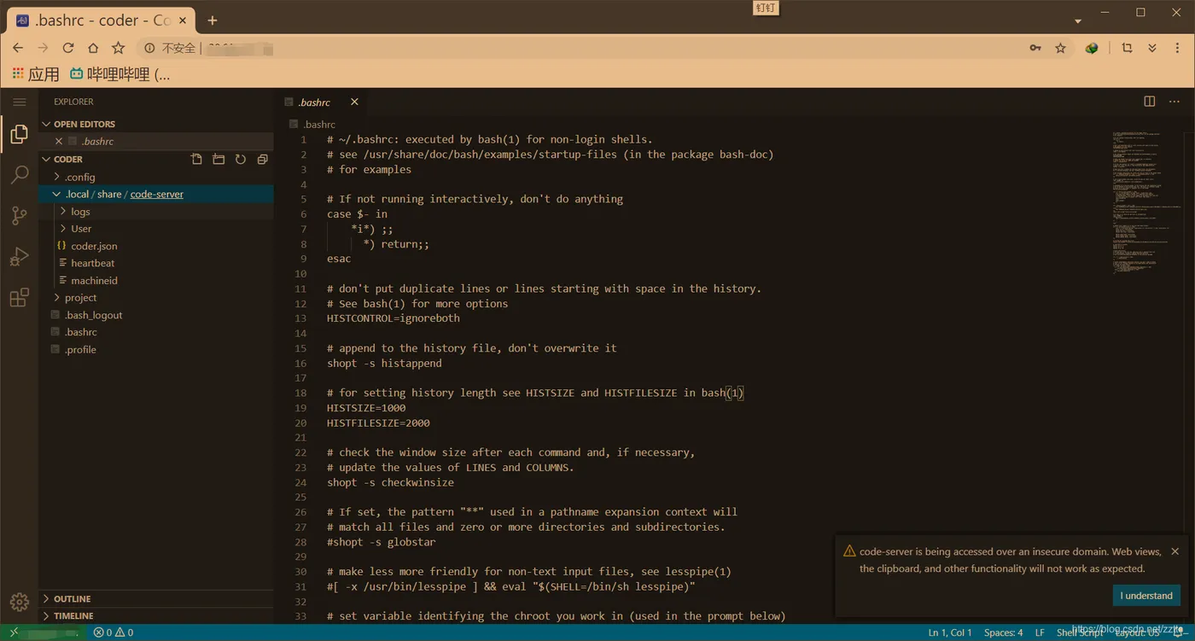The height and width of the screenshot is (641, 1195).
Task: Open coder.json file
Action: click(x=156, y=246)
